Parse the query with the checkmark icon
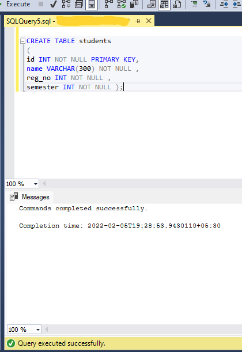This screenshot has height=352, width=242. click(x=54, y=4)
